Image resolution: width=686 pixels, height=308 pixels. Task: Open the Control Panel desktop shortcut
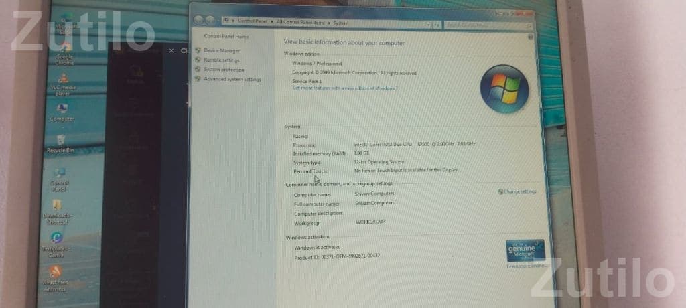coord(59,179)
